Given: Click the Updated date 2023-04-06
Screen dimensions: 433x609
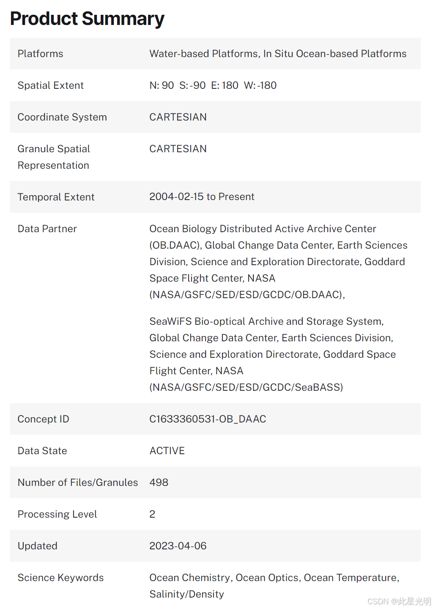Looking at the screenshot, I should tap(178, 546).
